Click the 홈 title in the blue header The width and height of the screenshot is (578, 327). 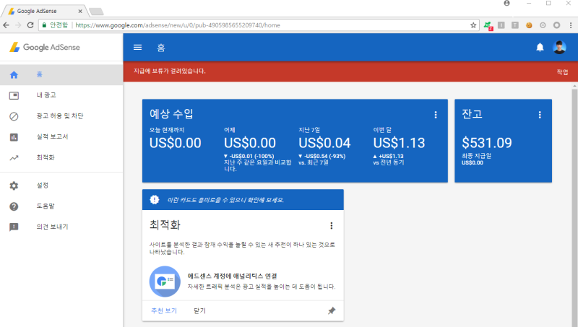(x=161, y=48)
